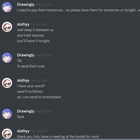
Task: Open the slothyy username above "thank you. brb"
Action: coord(23,131)
